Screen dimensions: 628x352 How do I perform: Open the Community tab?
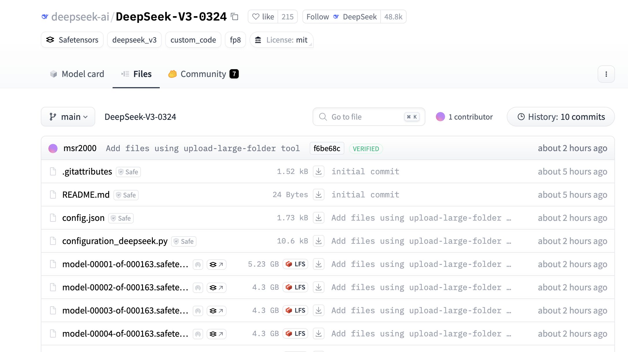[203, 74]
